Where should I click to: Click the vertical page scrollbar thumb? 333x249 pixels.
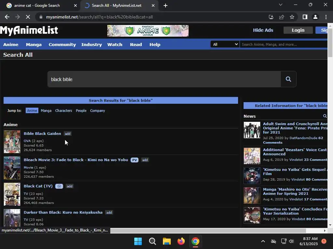(x=330, y=42)
